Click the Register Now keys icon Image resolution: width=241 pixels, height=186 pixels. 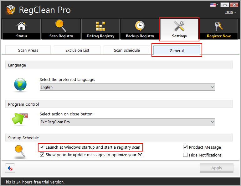point(218,26)
